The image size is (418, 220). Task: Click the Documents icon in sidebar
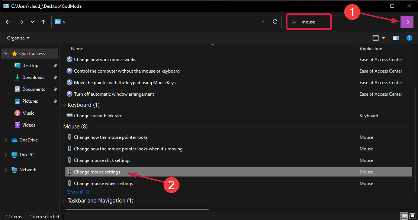(x=17, y=89)
